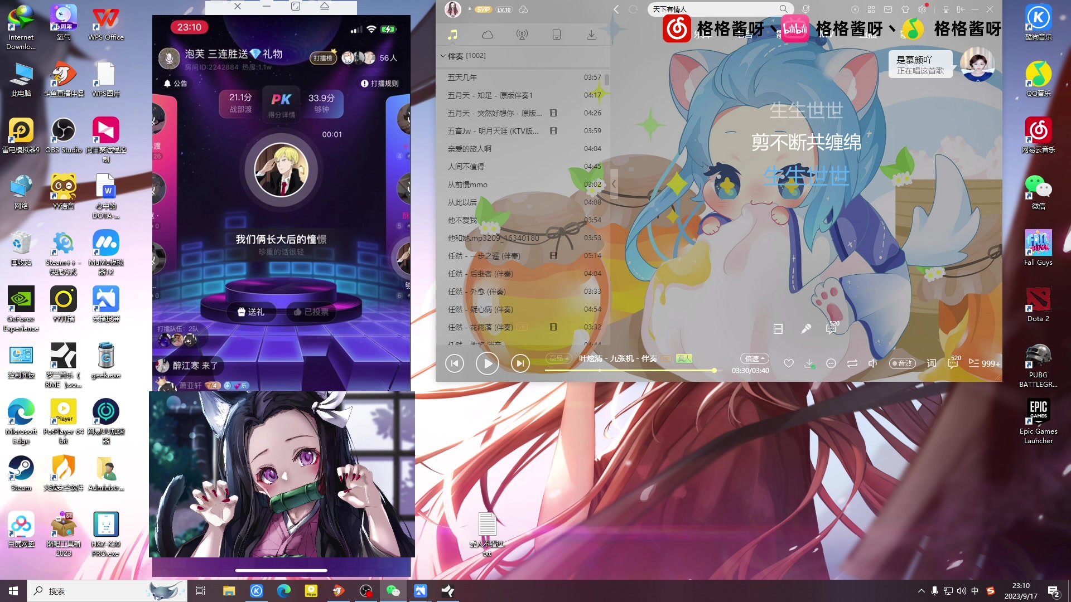Open comments icon with 520 in player bar
Image resolution: width=1071 pixels, height=602 pixels.
click(953, 363)
